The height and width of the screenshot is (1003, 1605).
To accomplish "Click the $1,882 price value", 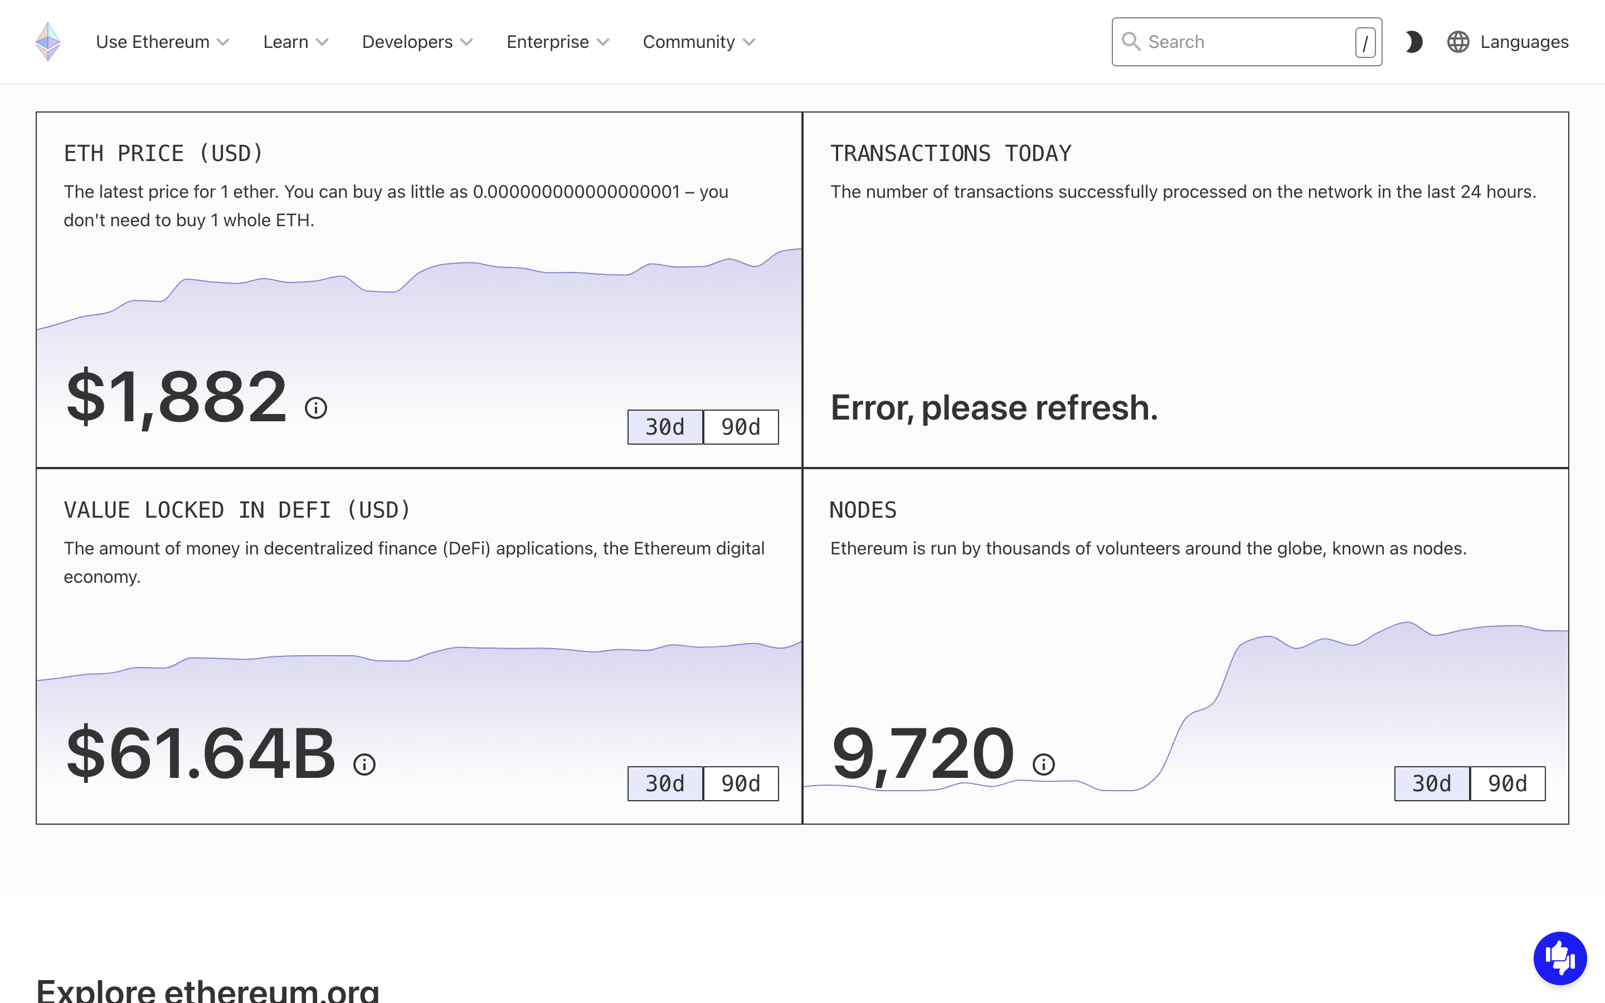I will pos(177,397).
